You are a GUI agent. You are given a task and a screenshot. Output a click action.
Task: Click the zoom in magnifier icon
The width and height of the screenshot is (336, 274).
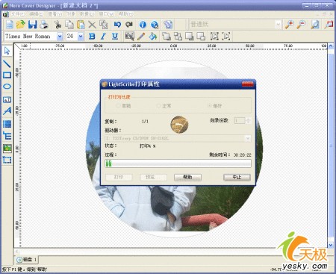[290, 25]
